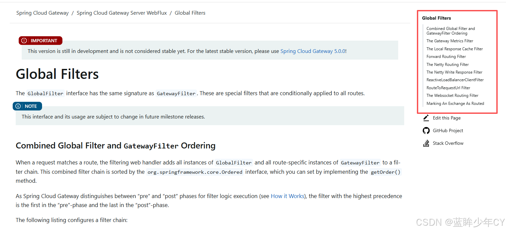Click the GlobalFilter code text in the intro sentence
The height and width of the screenshot is (231, 506).
click(x=45, y=94)
